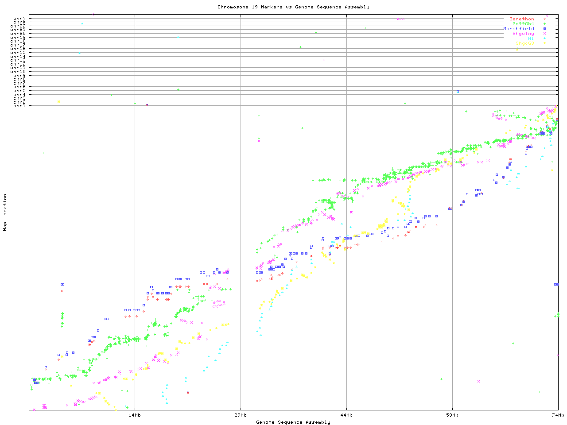The width and height of the screenshot is (567, 425).
Task: Click the chr19 y-axis label
Action: point(18,38)
